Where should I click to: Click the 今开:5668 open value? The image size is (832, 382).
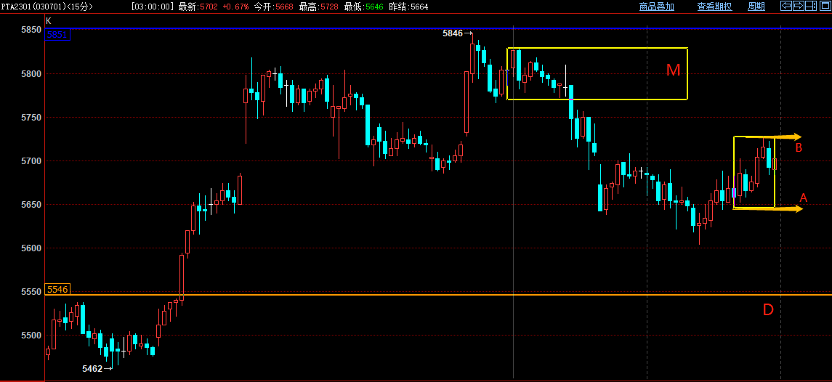click(x=273, y=7)
